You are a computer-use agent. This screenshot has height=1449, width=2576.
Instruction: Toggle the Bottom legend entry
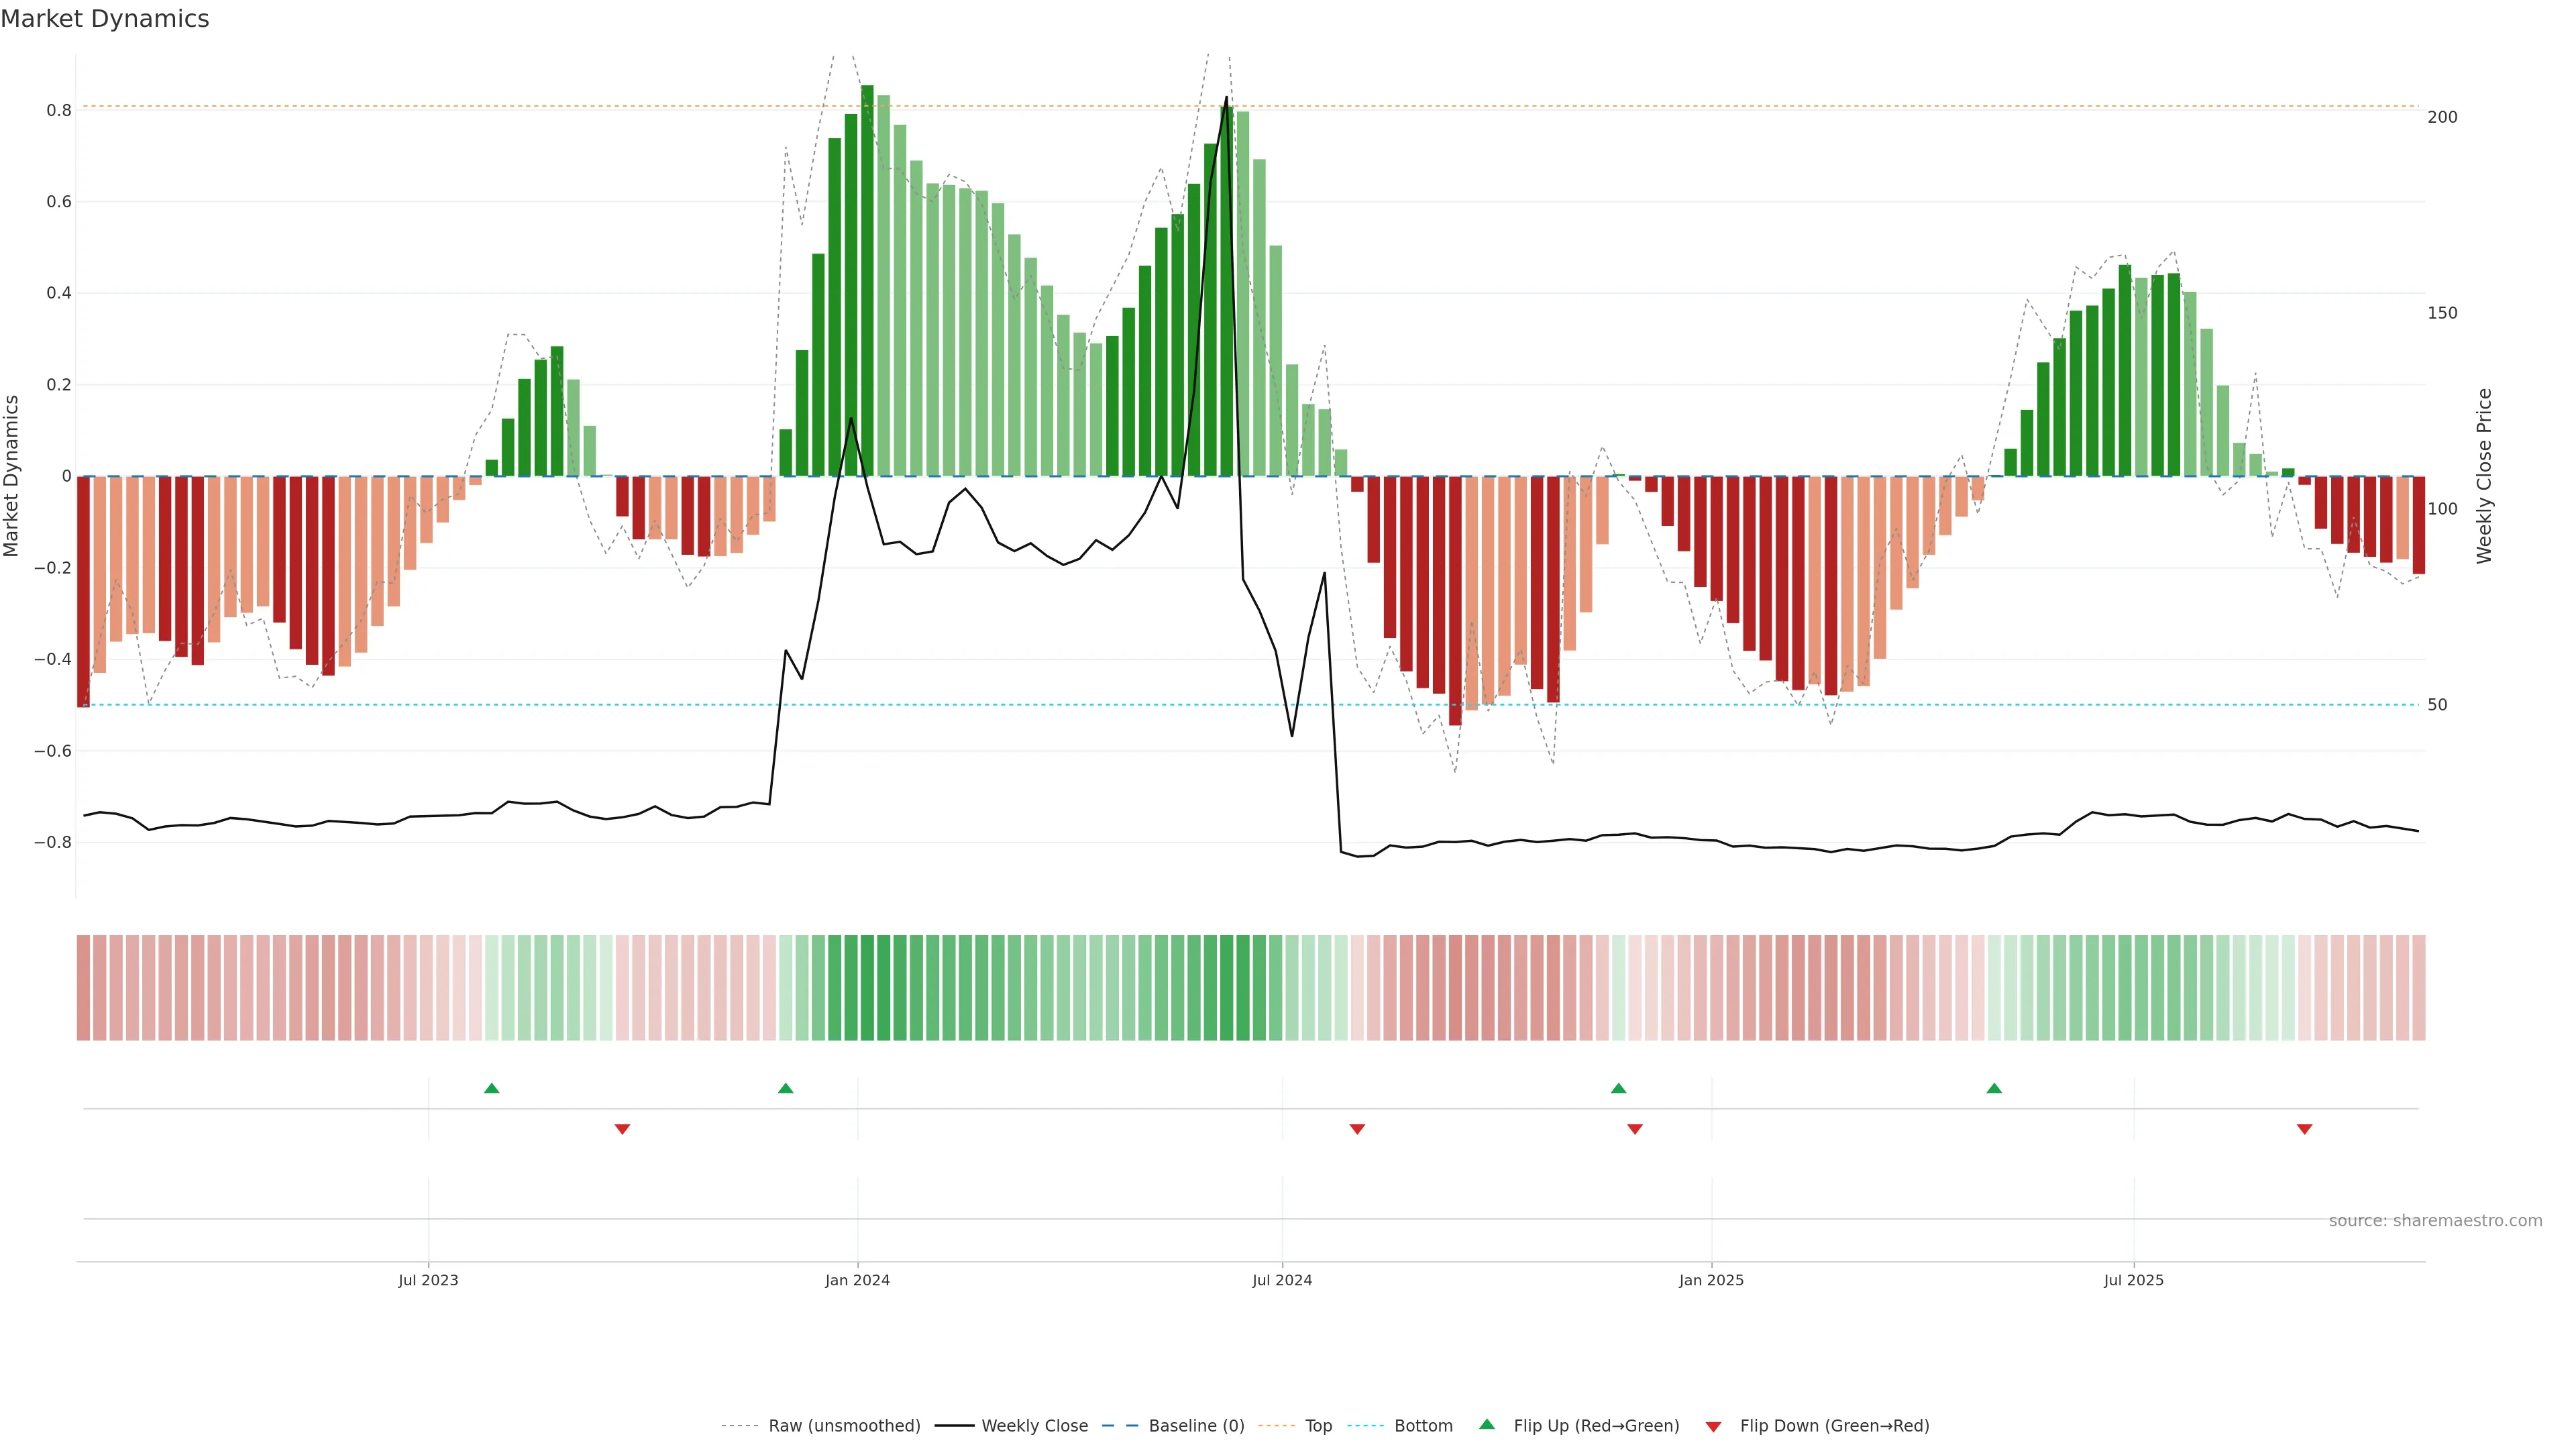[x=1423, y=1426]
